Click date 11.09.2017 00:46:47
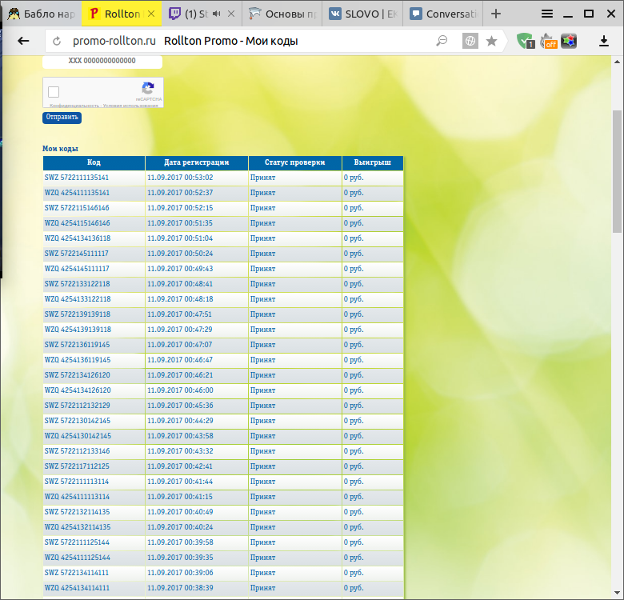This screenshot has width=624, height=600. tap(180, 360)
